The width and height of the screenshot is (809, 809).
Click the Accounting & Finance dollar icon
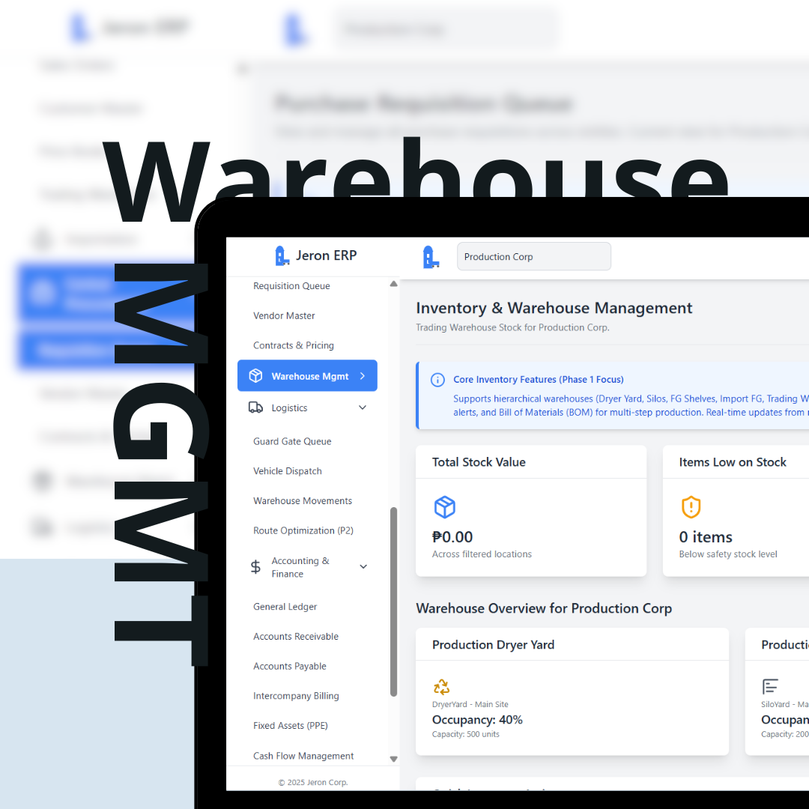(x=254, y=567)
